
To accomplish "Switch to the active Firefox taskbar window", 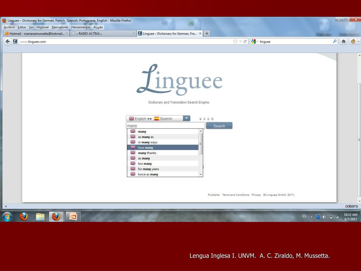I will (56, 217).
